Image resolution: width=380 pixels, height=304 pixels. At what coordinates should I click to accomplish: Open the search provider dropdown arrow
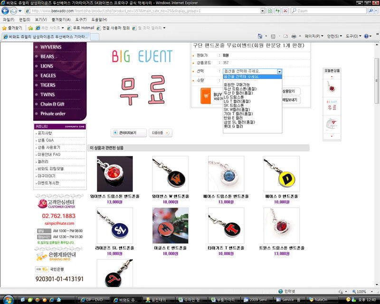tap(376, 10)
